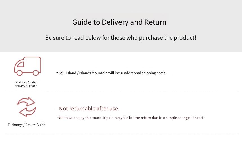This screenshot has width=242, height=149.
Task: Click the truck cargo box outline
Action: click(x=32, y=64)
